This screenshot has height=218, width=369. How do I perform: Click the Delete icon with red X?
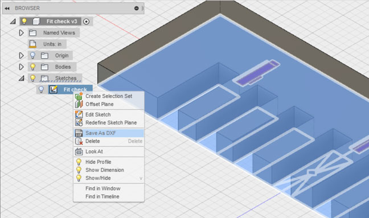pos(79,141)
